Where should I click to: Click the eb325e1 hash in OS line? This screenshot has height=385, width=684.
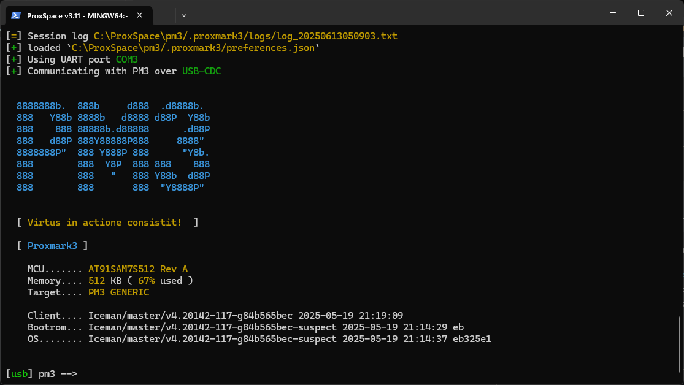click(x=472, y=339)
